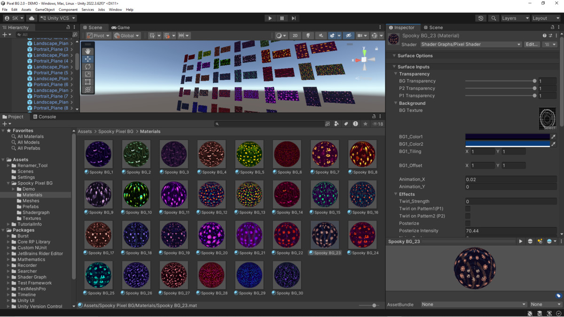Select the combined Transform tool
The width and height of the screenshot is (564, 317).
pos(88,89)
